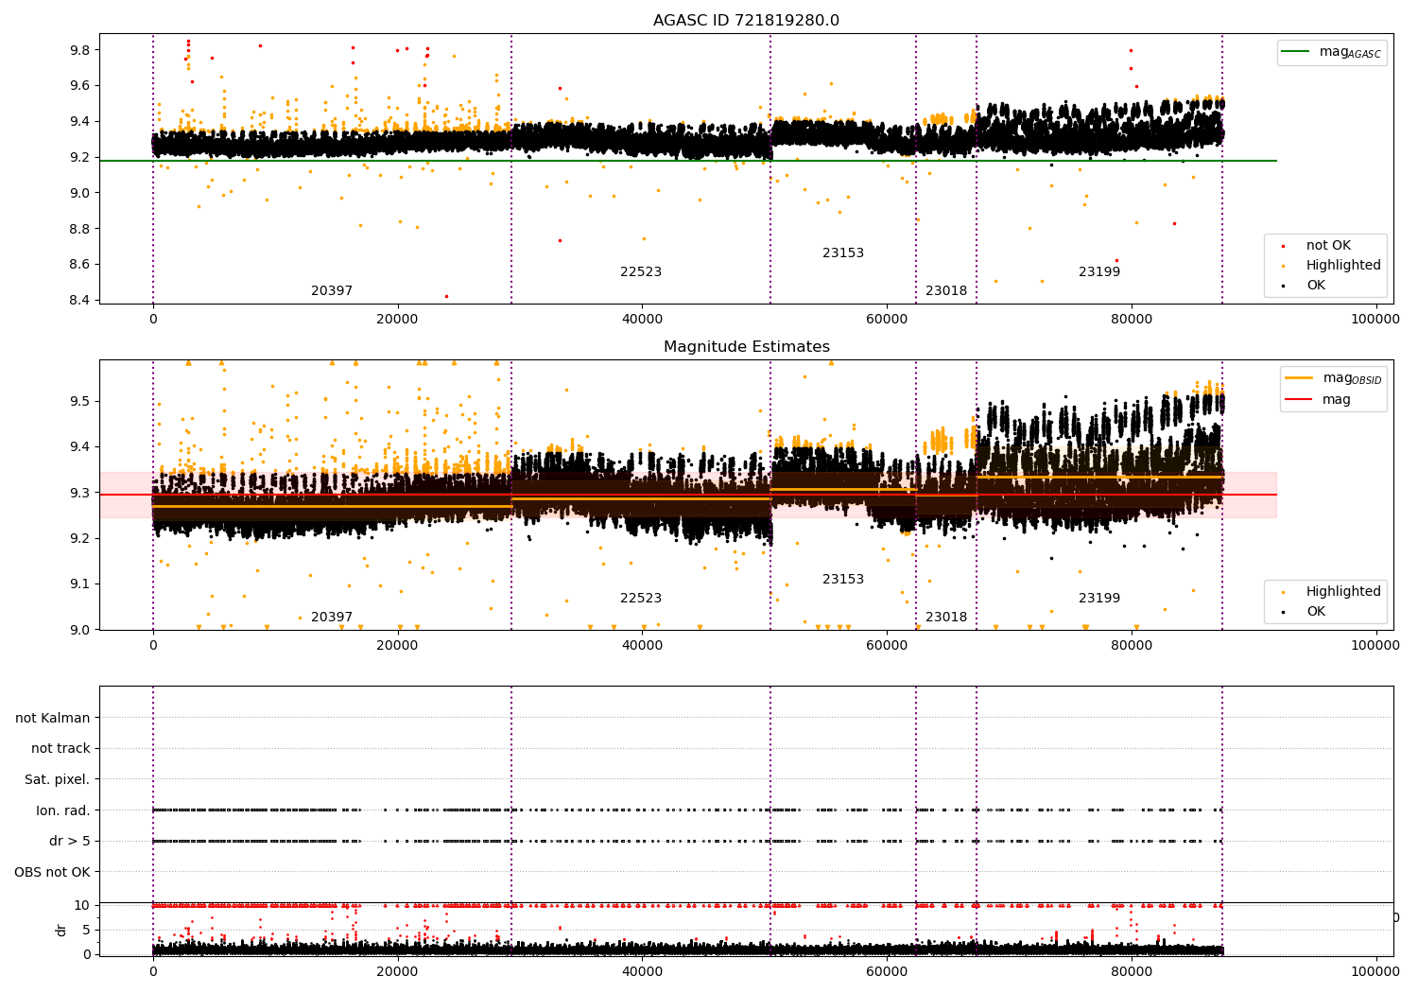
Task: Click the 9.3 tick on Magnitude Estimates plot
Action: click(x=79, y=493)
